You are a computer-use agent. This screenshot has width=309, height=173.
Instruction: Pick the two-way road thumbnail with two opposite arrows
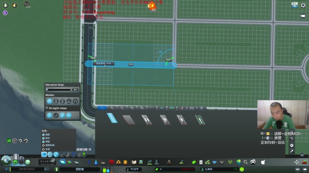147,120
